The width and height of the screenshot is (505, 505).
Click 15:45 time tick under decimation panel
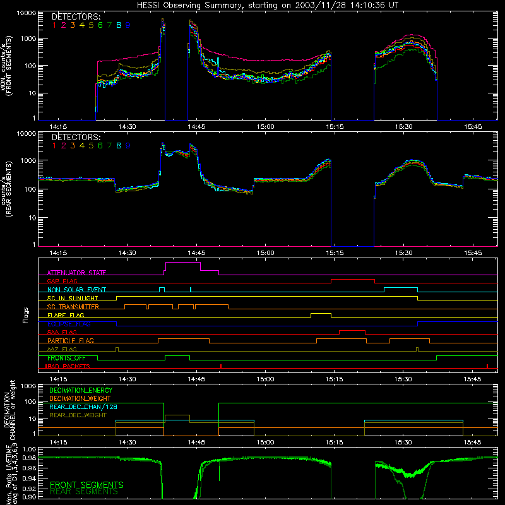pos(472,443)
